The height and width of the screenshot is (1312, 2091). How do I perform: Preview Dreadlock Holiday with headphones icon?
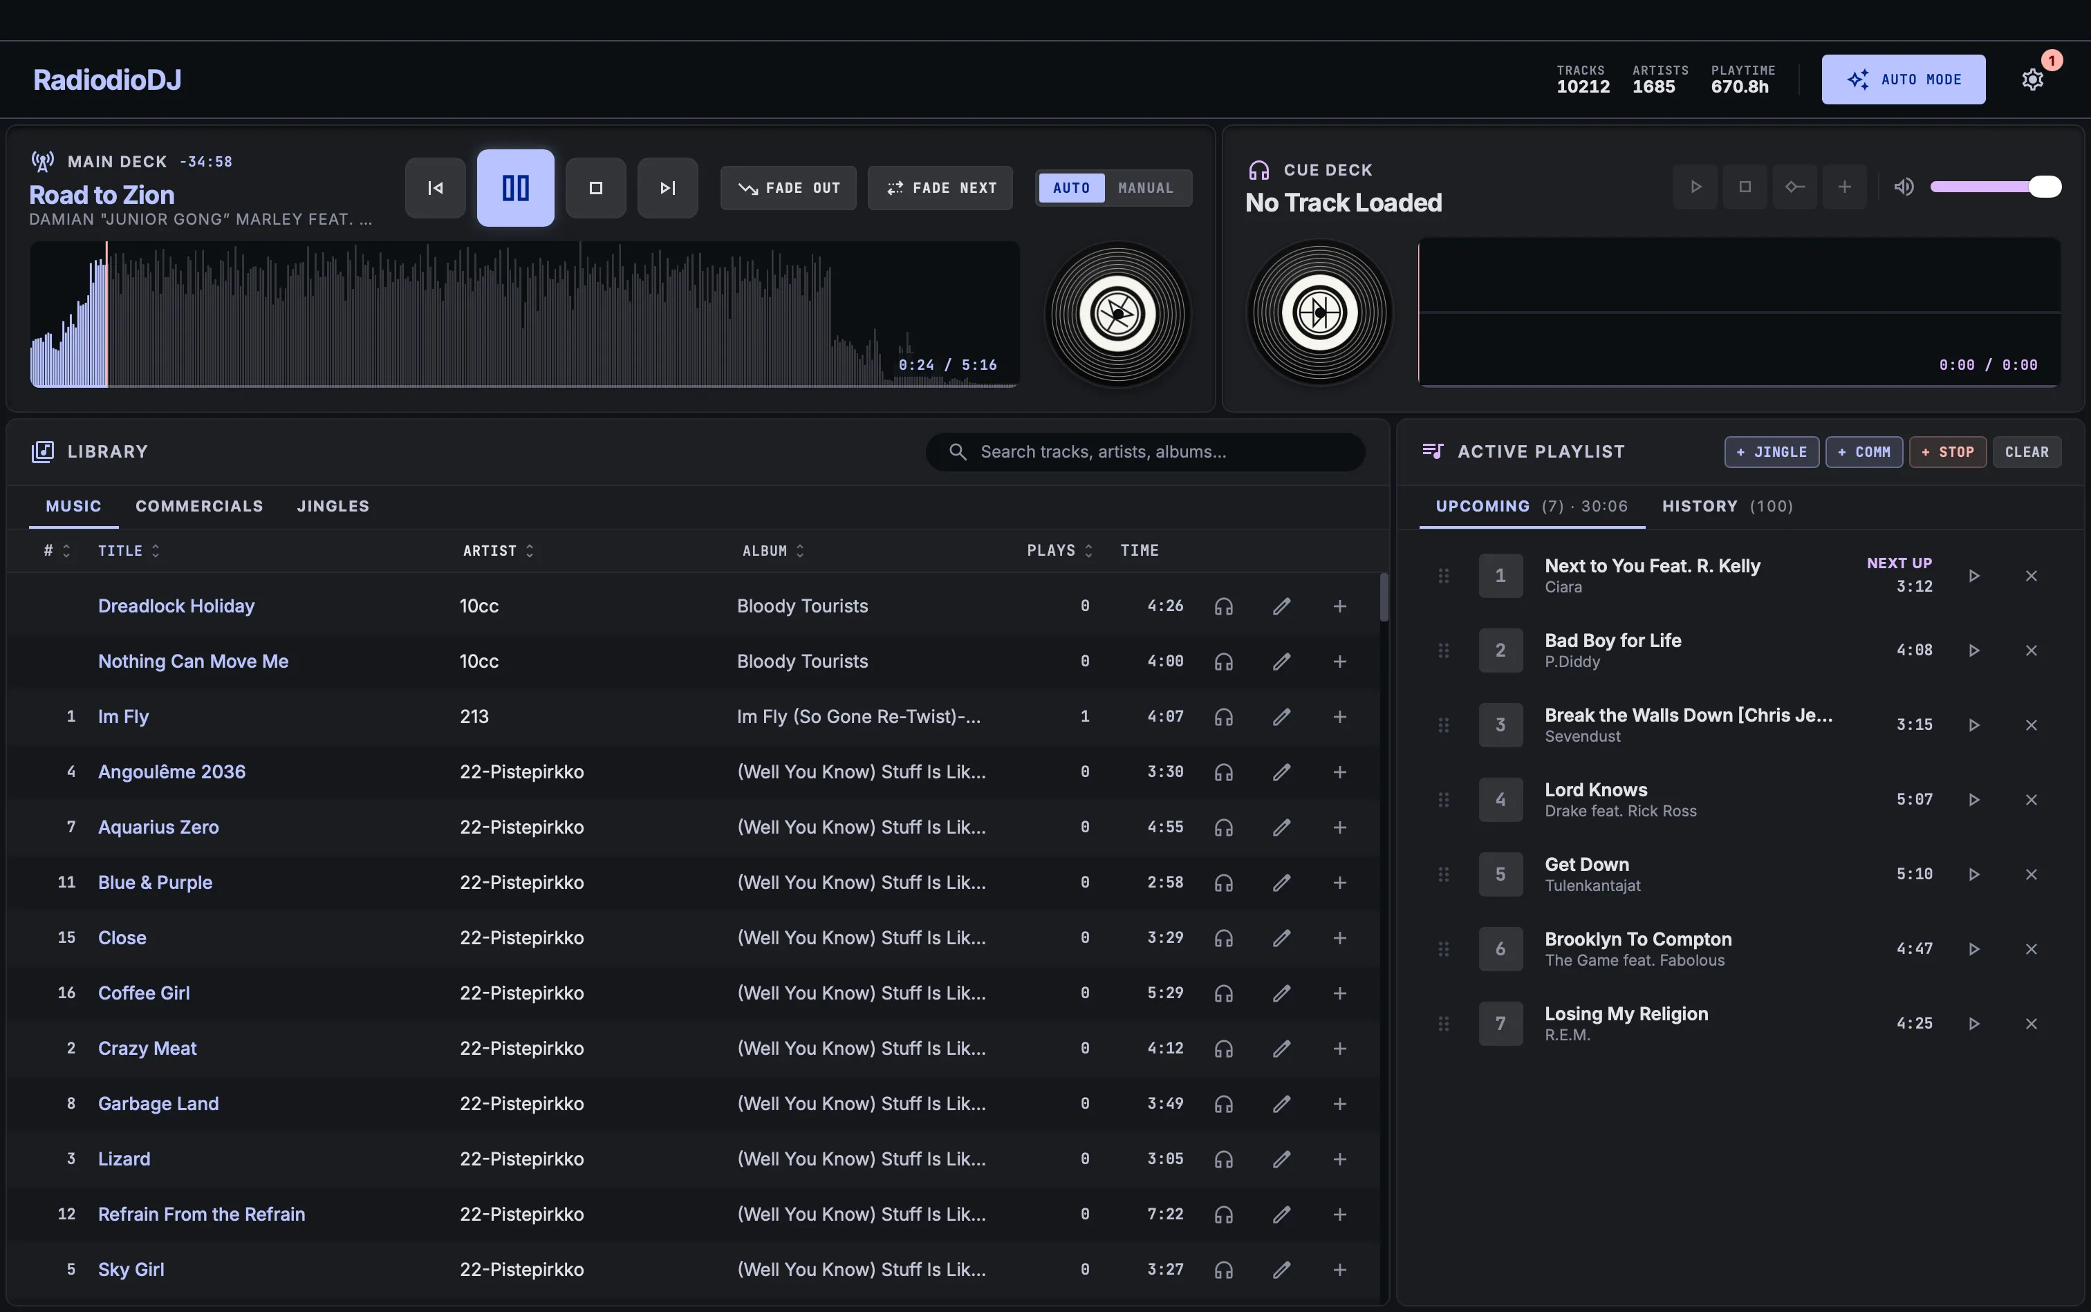pos(1224,606)
